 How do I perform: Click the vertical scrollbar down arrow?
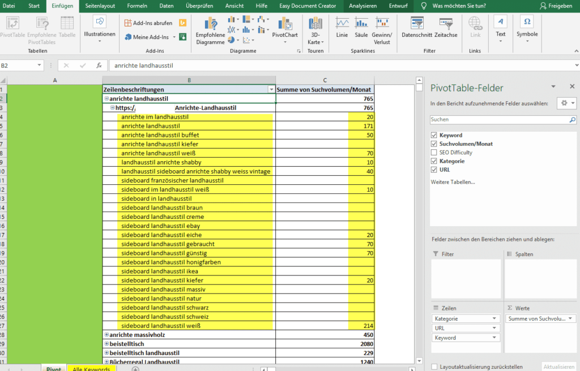pyautogui.click(x=419, y=361)
